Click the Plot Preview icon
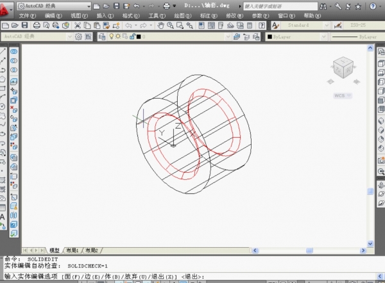Image resolution: width=385 pixels, height=283 pixels. 46,25
